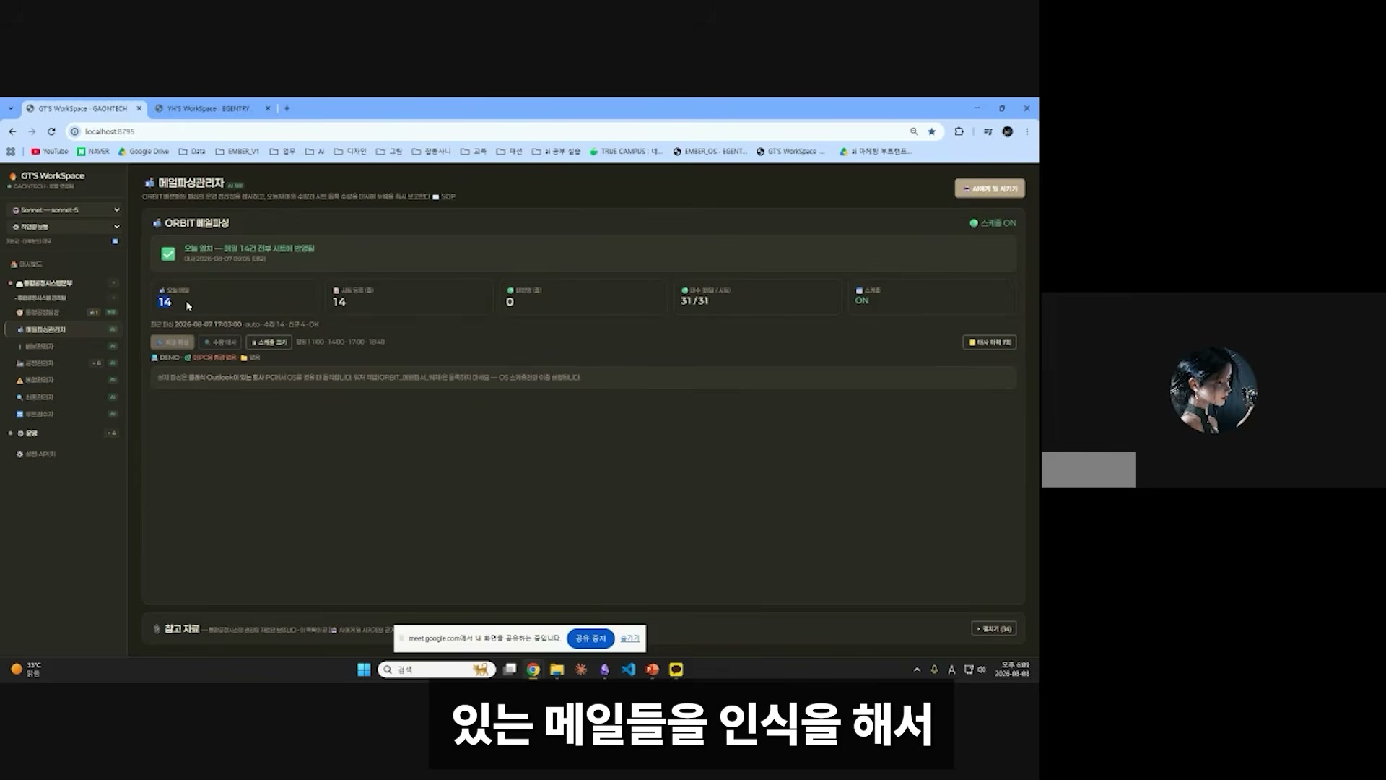Expand the reference materials section at bottom right

(x=993, y=629)
